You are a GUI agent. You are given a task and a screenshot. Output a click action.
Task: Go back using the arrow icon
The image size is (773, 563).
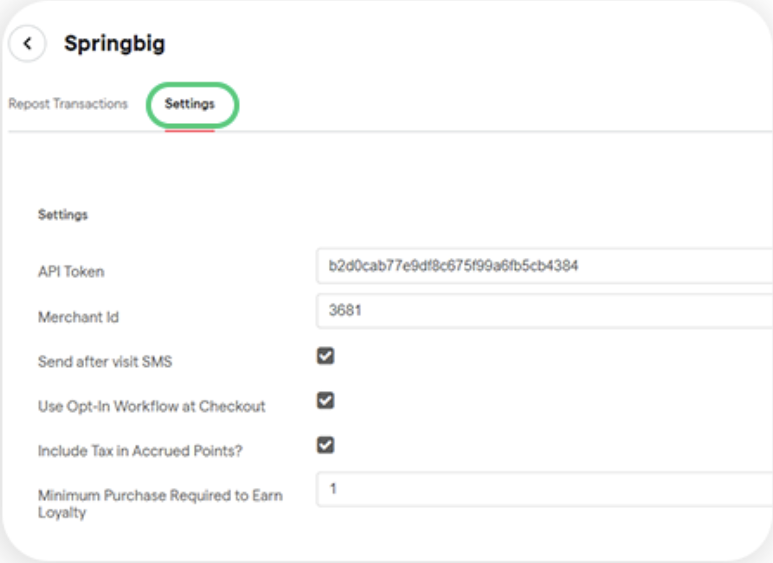point(27,43)
